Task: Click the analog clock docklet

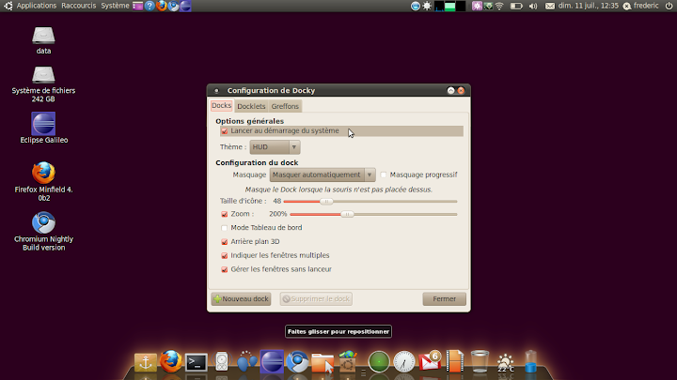Action: [403, 361]
